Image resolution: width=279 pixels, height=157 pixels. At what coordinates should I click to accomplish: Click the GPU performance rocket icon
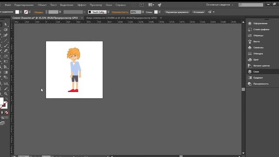pos(160,5)
